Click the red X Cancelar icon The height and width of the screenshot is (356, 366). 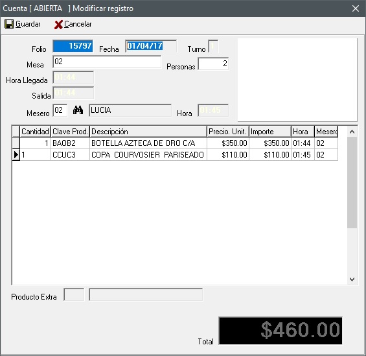coord(58,25)
